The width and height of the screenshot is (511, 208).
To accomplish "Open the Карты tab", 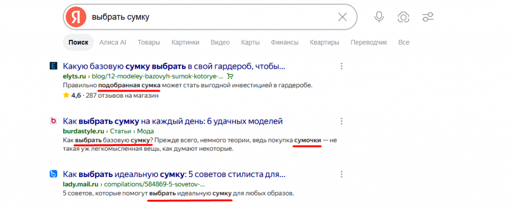I will click(x=251, y=42).
